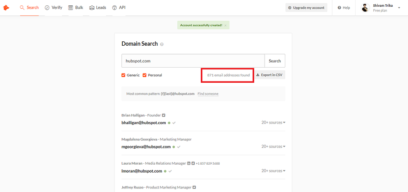Open Brian Halligan's Twitter profile icon
Screen dimensions: 408x192
pyautogui.click(x=164, y=115)
